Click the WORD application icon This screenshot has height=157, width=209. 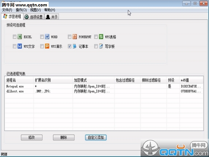47,36
